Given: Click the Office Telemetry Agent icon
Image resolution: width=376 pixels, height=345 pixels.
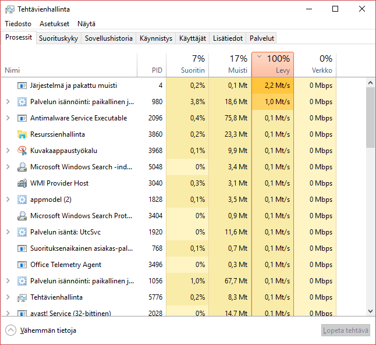Looking at the screenshot, I should tap(22, 265).
